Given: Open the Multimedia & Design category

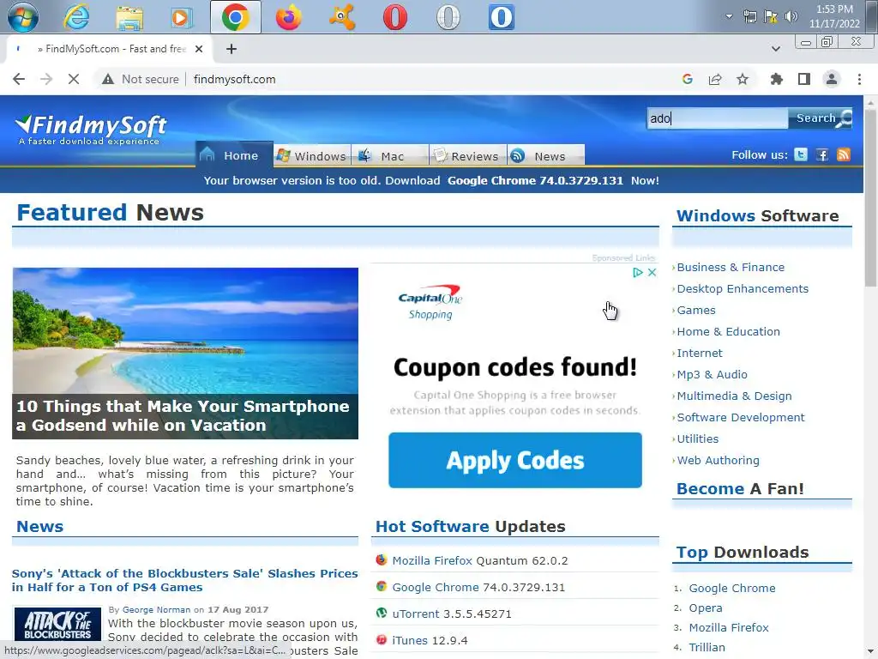Looking at the screenshot, I should [x=734, y=396].
